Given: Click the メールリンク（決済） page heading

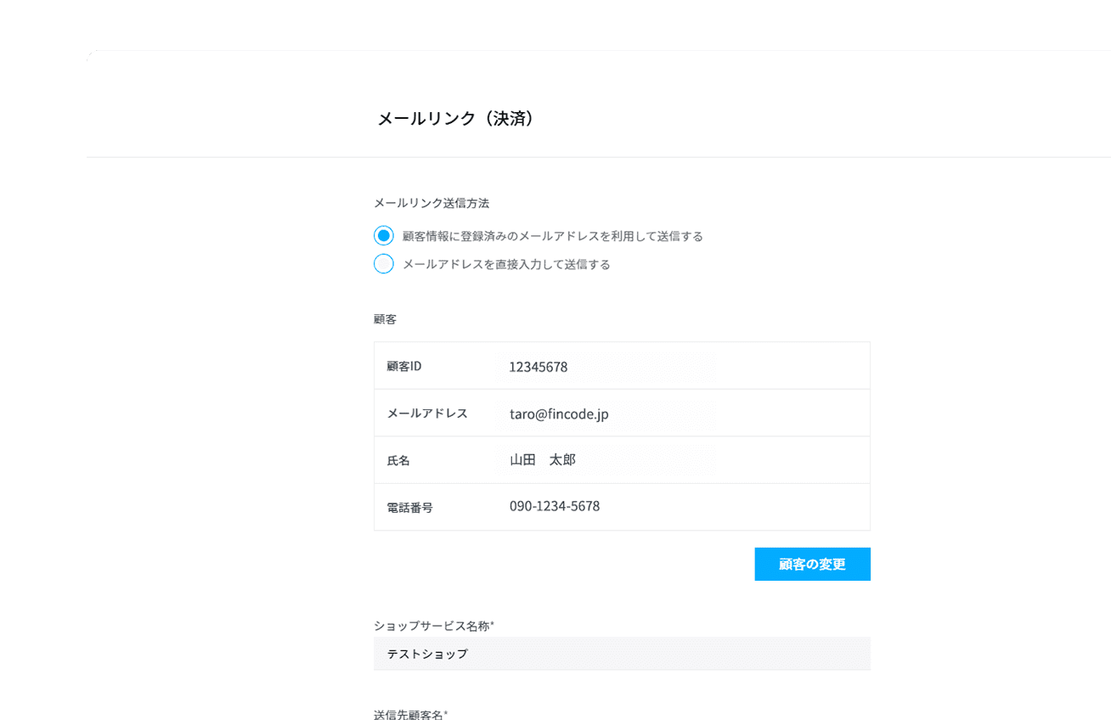Looking at the screenshot, I should point(455,119).
